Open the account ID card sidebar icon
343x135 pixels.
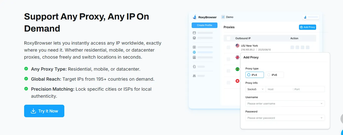click(194, 47)
